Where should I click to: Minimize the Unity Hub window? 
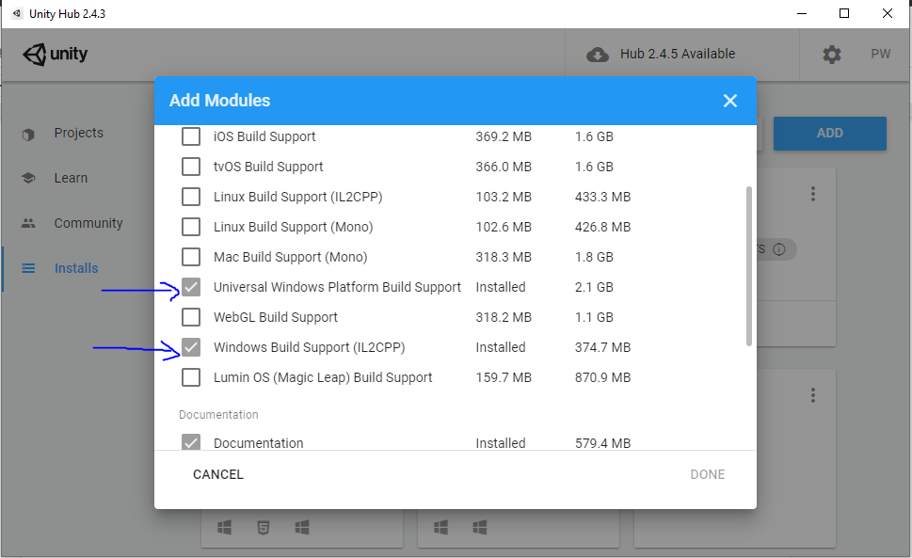pyautogui.click(x=802, y=13)
